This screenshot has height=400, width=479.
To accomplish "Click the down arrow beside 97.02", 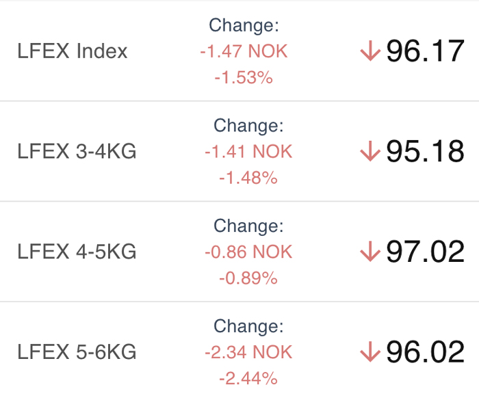I will pos(370,252).
